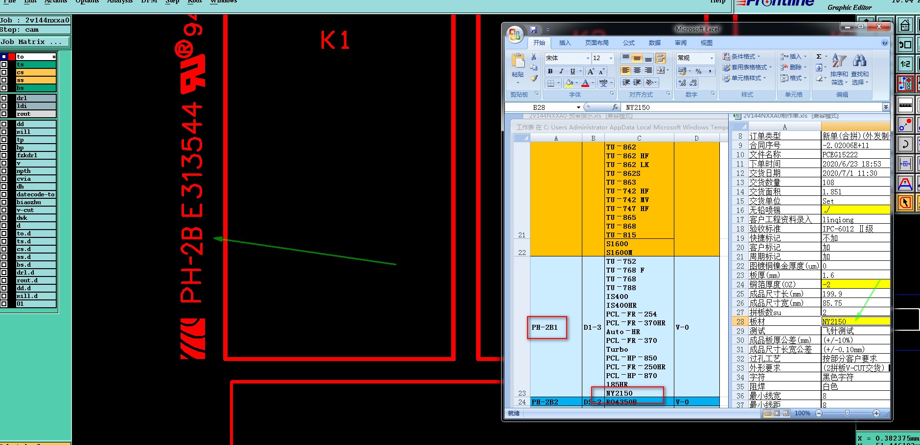Switch to the 审阅 ribbon tab
Screen dimensions: 920x445
(x=681, y=43)
